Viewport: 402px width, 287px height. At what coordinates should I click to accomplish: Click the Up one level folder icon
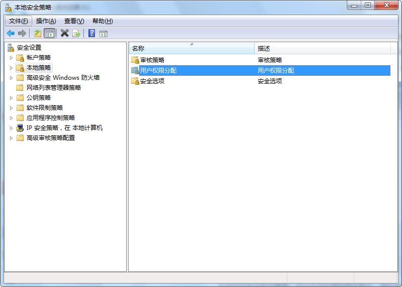38,33
